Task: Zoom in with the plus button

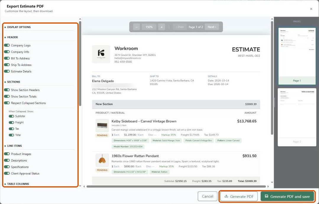Action: click(x=161, y=27)
